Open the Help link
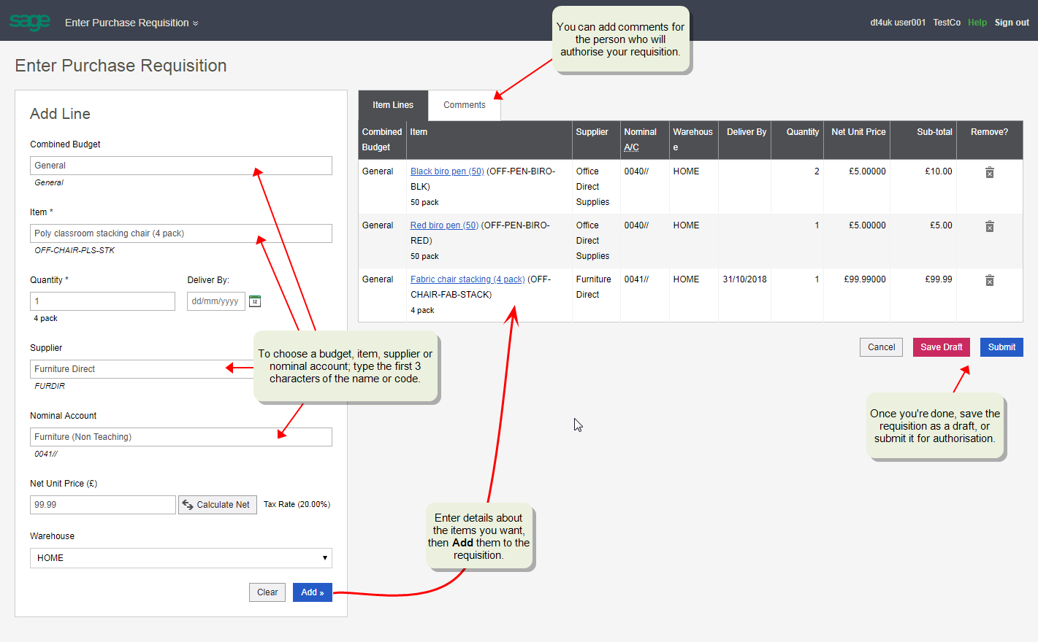 click(x=977, y=22)
